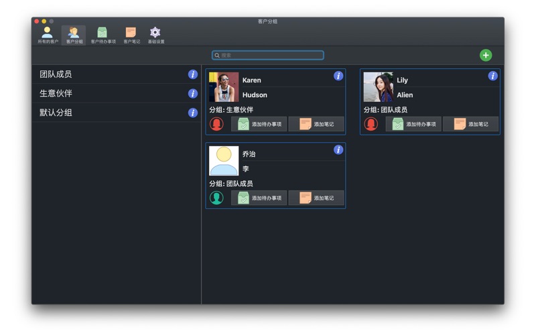Open the 基础设置 gear icon
536x335 pixels.
[155, 35]
